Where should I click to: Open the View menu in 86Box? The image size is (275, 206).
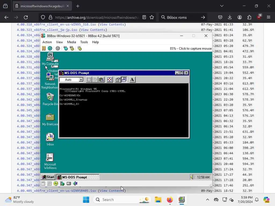pyautogui.click(x=59, y=42)
